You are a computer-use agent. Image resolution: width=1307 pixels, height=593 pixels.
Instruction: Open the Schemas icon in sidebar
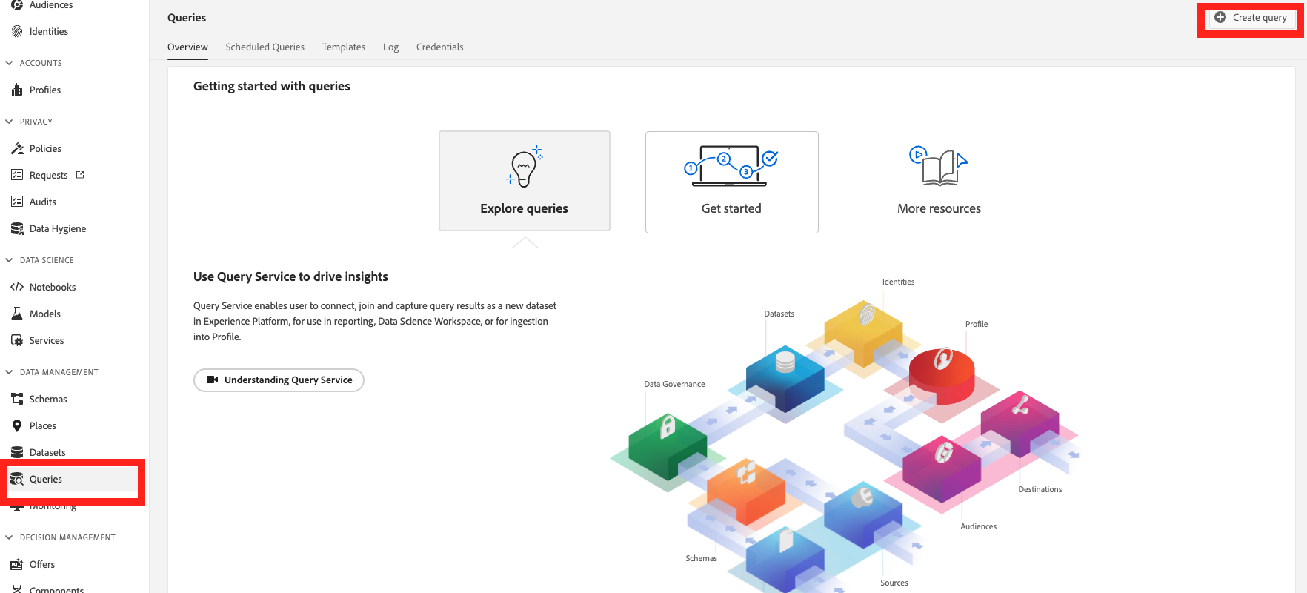(x=17, y=399)
